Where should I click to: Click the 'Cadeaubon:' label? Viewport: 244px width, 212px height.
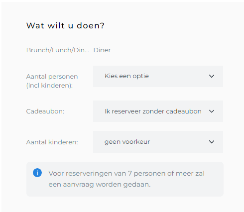pyautogui.click(x=45, y=111)
